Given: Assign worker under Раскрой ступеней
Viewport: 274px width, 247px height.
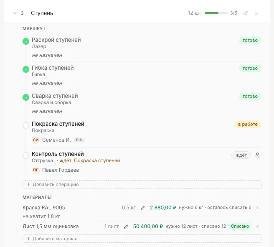Looking at the screenshot, I should (x=47, y=55).
